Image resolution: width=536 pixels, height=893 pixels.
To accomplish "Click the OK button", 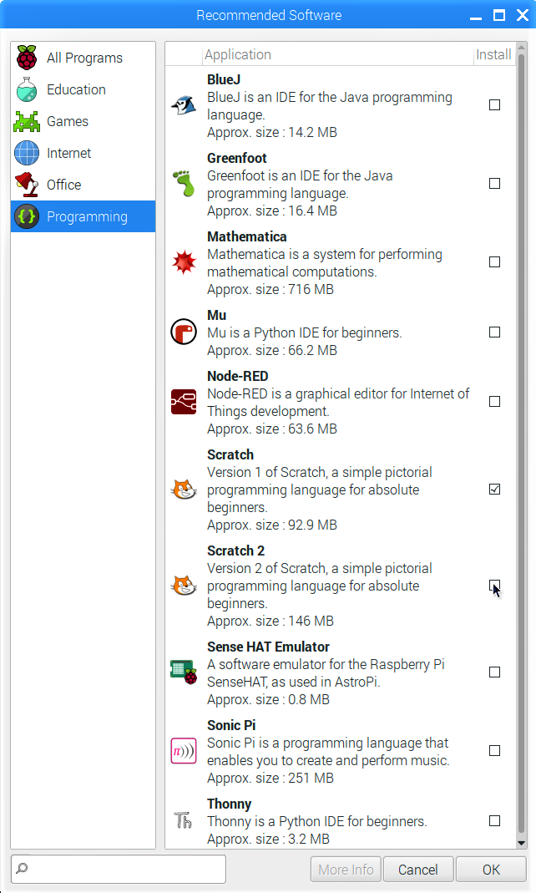I will point(491,870).
